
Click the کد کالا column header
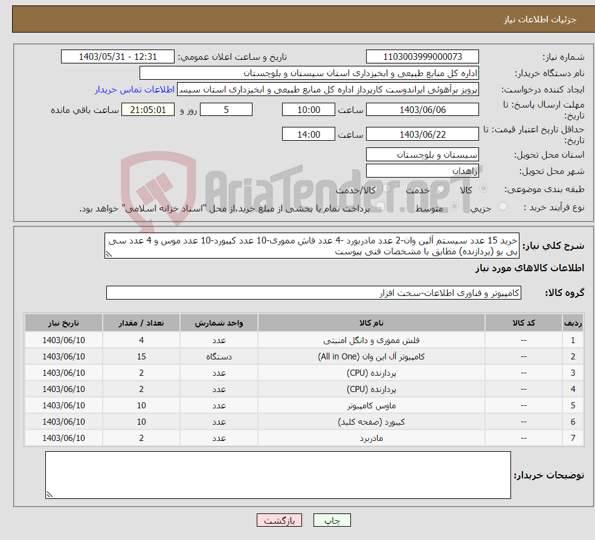click(x=524, y=323)
